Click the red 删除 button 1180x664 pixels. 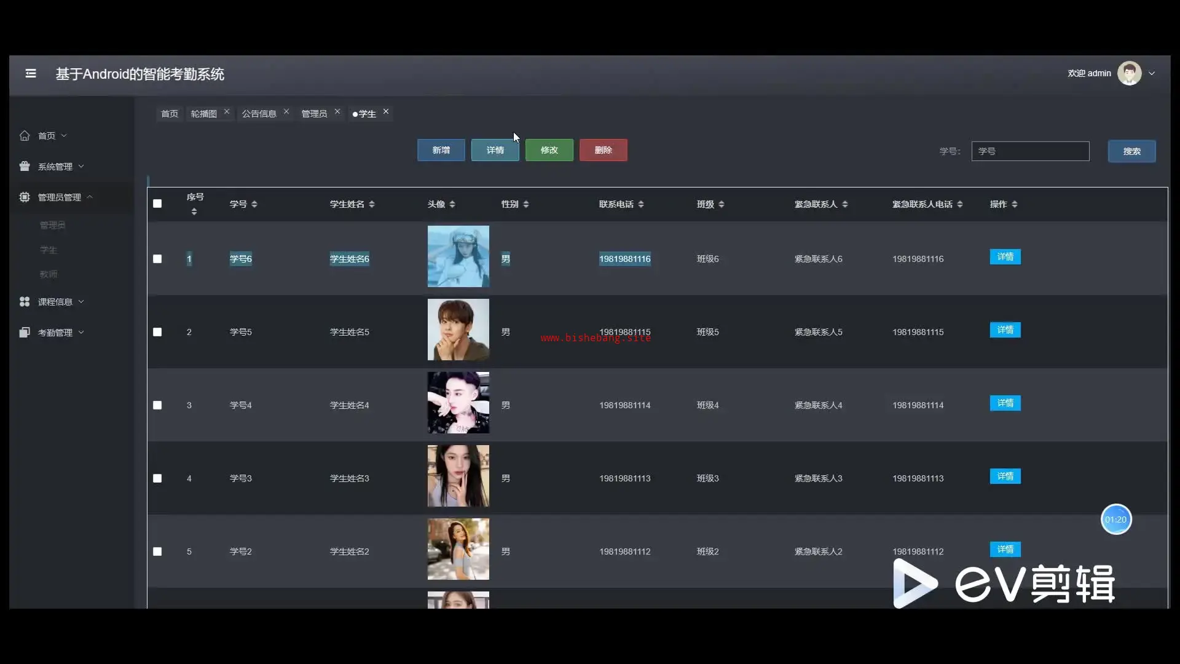pyautogui.click(x=603, y=150)
